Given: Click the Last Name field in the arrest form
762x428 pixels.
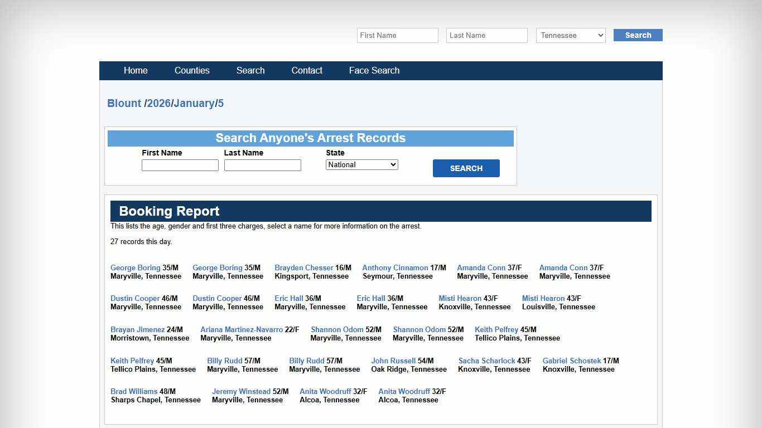Looking at the screenshot, I should point(262,165).
